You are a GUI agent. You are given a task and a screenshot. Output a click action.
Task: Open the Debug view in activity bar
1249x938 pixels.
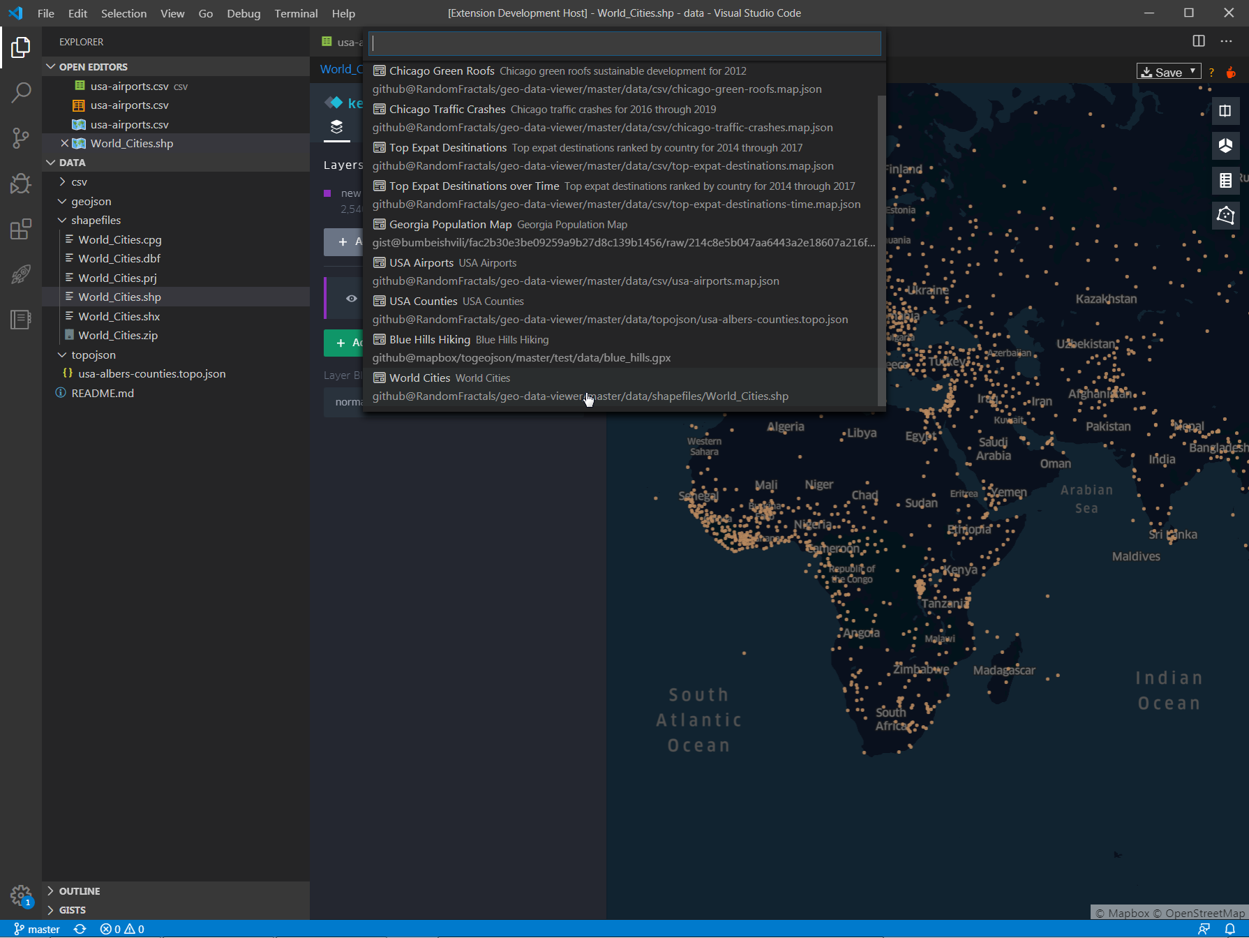pyautogui.click(x=21, y=184)
